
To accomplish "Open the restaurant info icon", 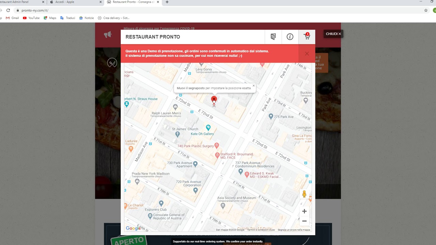I will [x=290, y=37].
